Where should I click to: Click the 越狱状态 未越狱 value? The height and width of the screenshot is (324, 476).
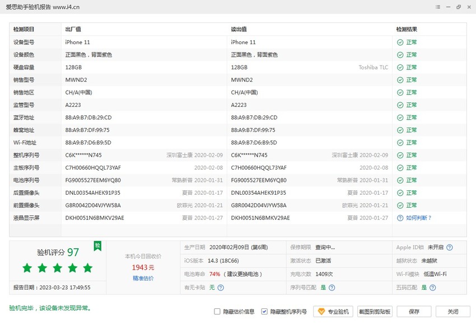point(430,261)
